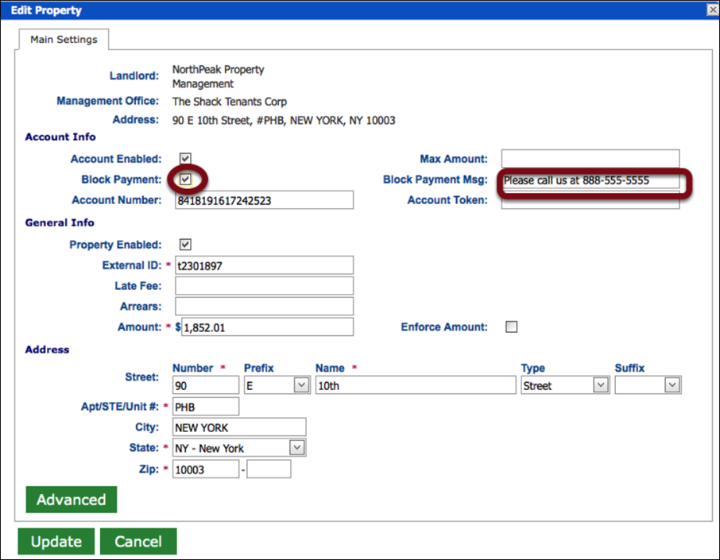Open the street Type dropdown showing Street

(564, 384)
